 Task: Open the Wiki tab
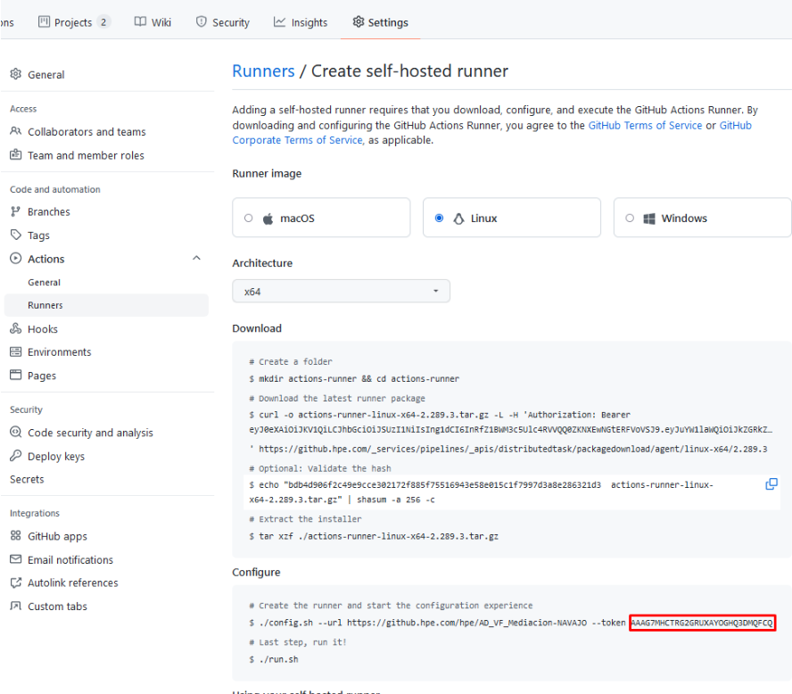153,22
